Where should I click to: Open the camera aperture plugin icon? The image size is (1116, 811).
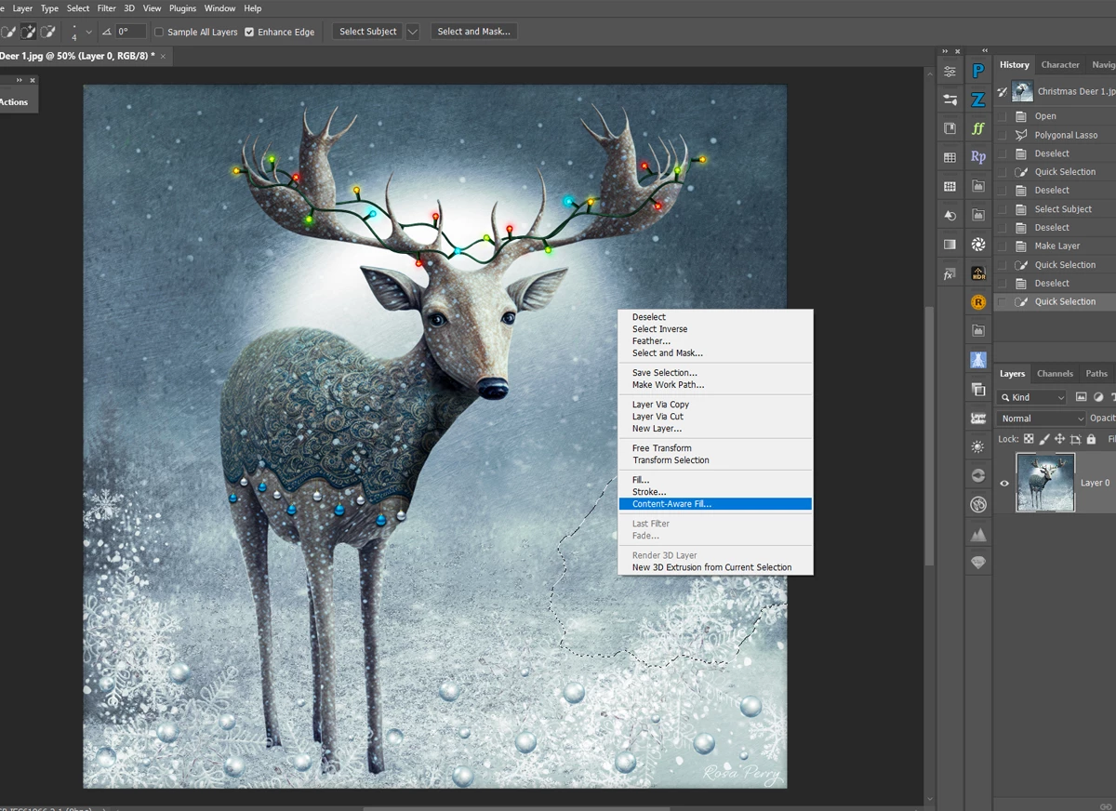click(978, 245)
